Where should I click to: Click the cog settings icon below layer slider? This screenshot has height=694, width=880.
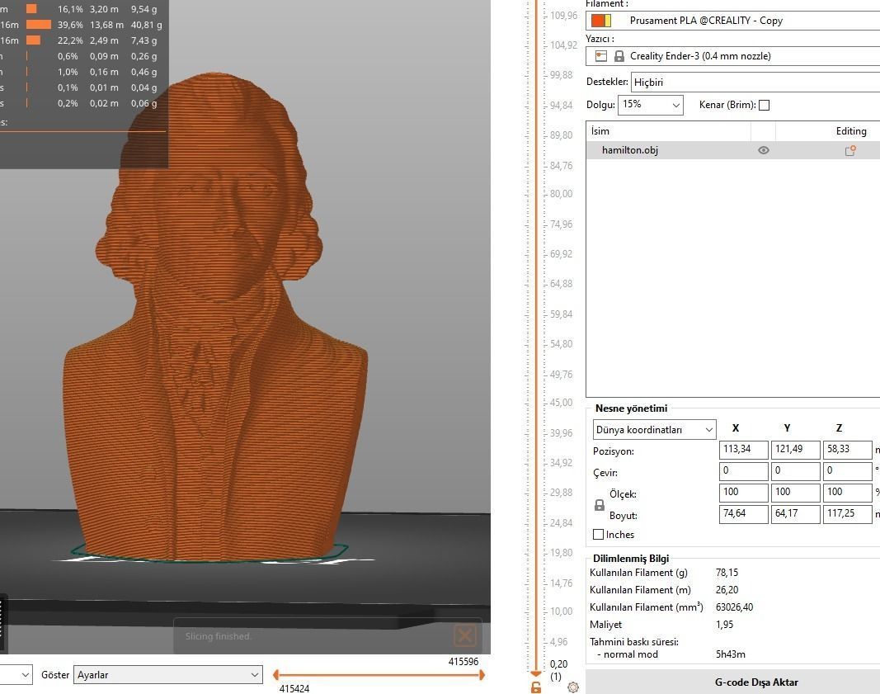[x=573, y=687]
